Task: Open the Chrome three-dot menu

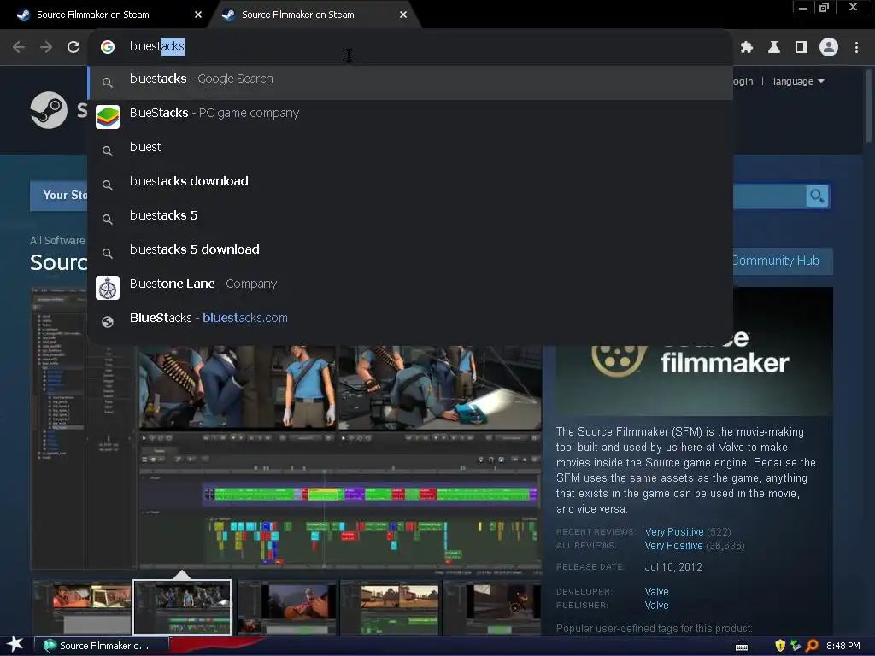Action: pyautogui.click(x=856, y=47)
